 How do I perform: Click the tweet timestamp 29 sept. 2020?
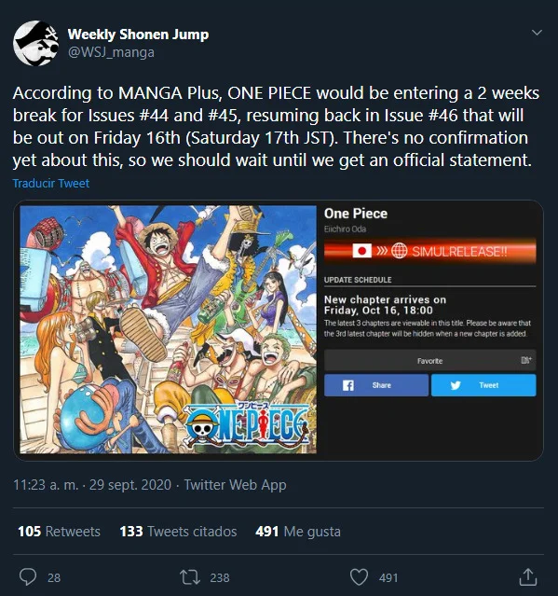[130, 485]
